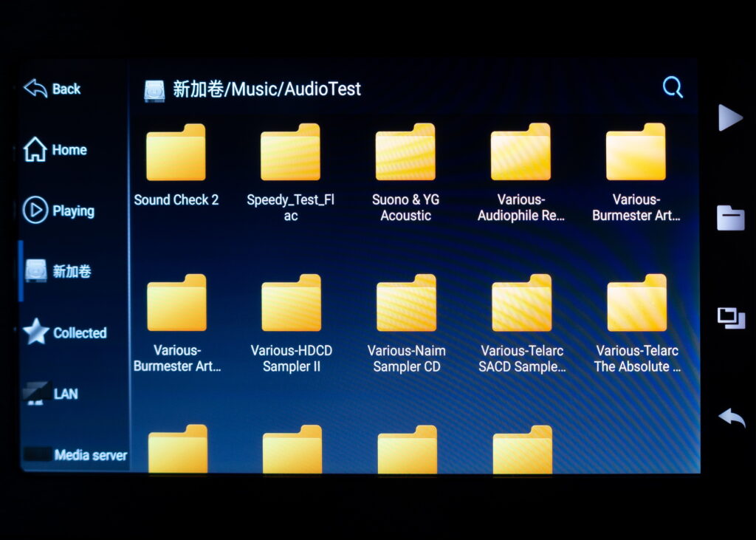Click the search magnifier icon
Viewport: 756px width, 540px height.
tap(673, 87)
